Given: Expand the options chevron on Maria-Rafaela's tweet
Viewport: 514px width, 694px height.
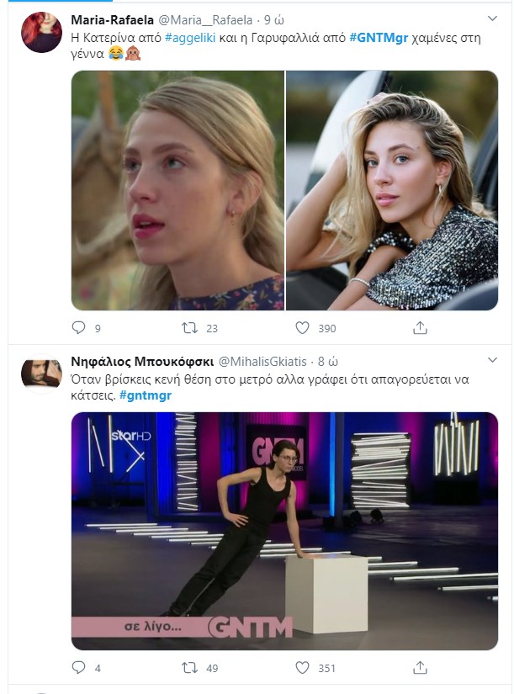Looking at the screenshot, I should 493,18.
